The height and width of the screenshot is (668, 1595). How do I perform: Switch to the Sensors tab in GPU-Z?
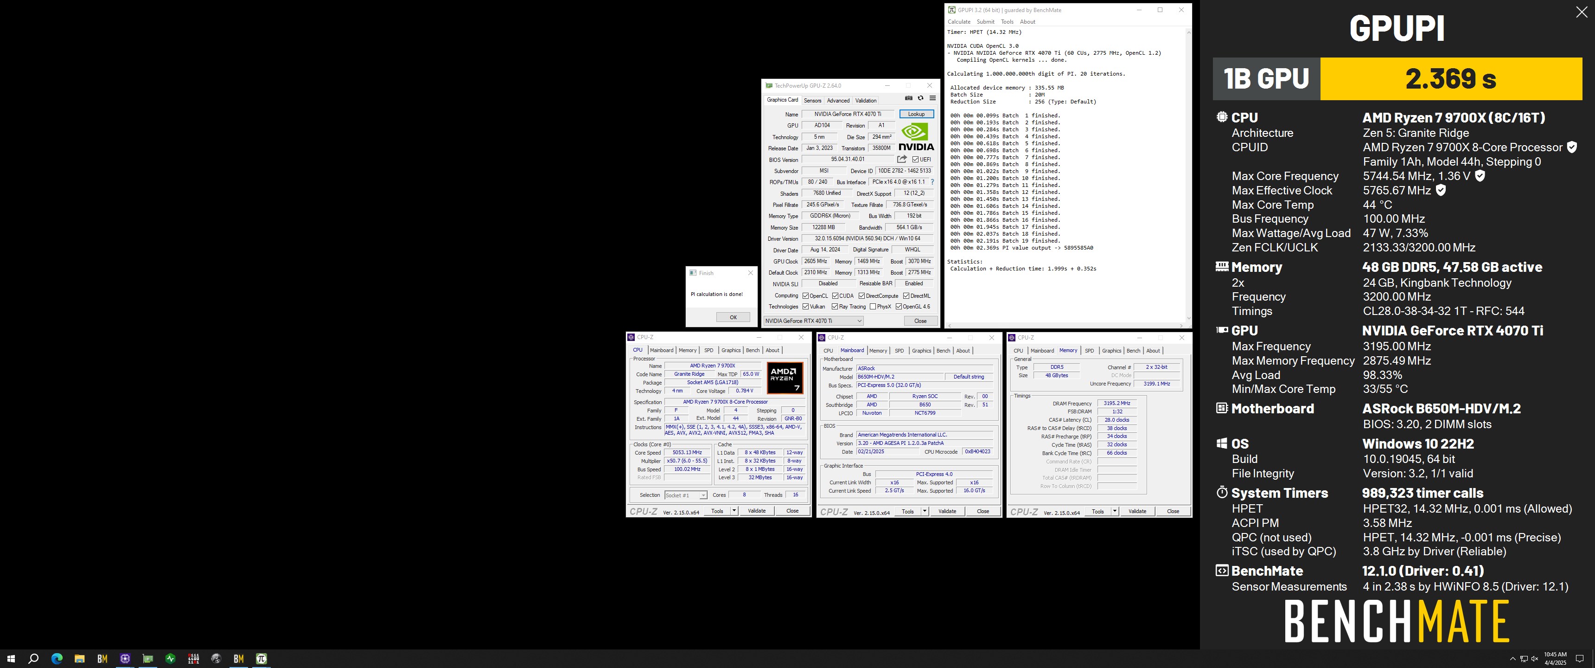(x=812, y=100)
